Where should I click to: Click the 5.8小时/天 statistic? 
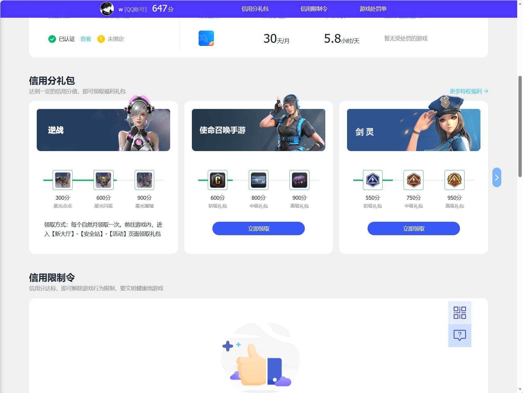click(342, 39)
